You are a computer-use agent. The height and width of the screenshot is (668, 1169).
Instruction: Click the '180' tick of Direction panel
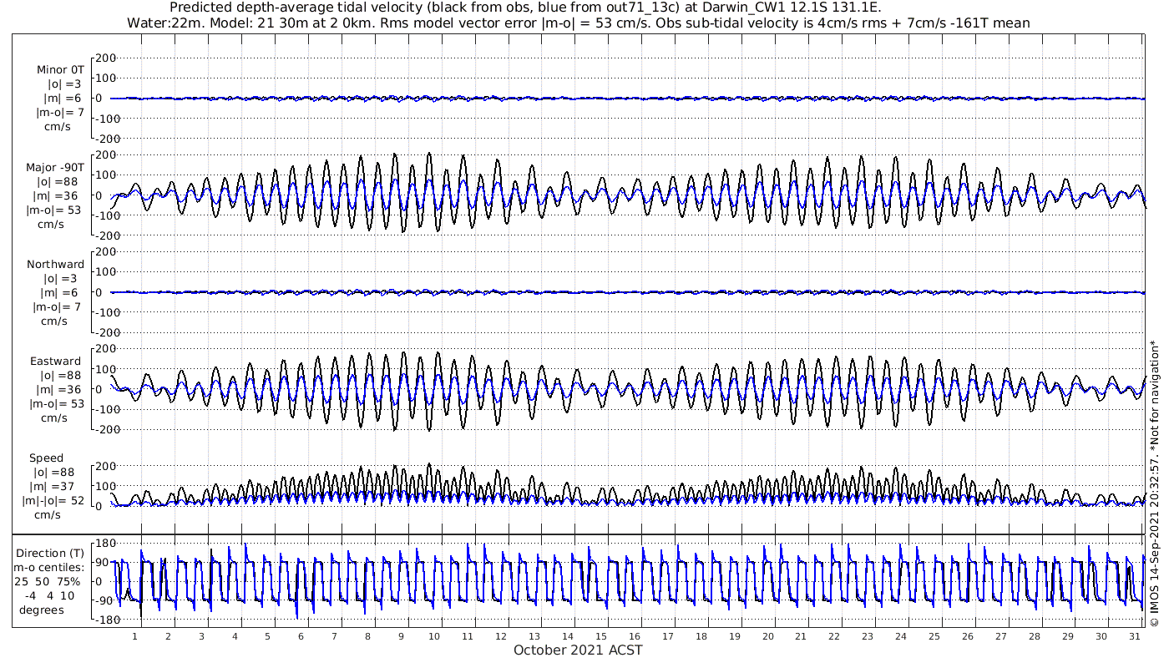point(105,544)
